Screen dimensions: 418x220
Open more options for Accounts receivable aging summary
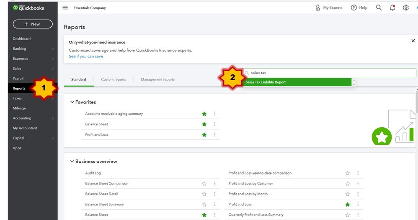[x=214, y=114]
